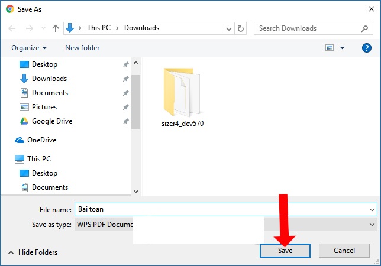The image size is (381, 266).
Task: Click the Chrome icon in the title bar
Action: click(10, 9)
